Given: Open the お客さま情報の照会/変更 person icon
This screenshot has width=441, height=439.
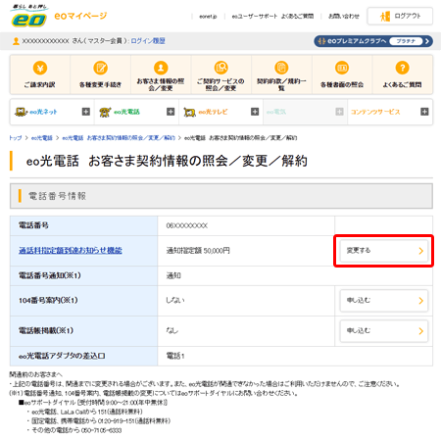Looking at the screenshot, I should point(161,68).
